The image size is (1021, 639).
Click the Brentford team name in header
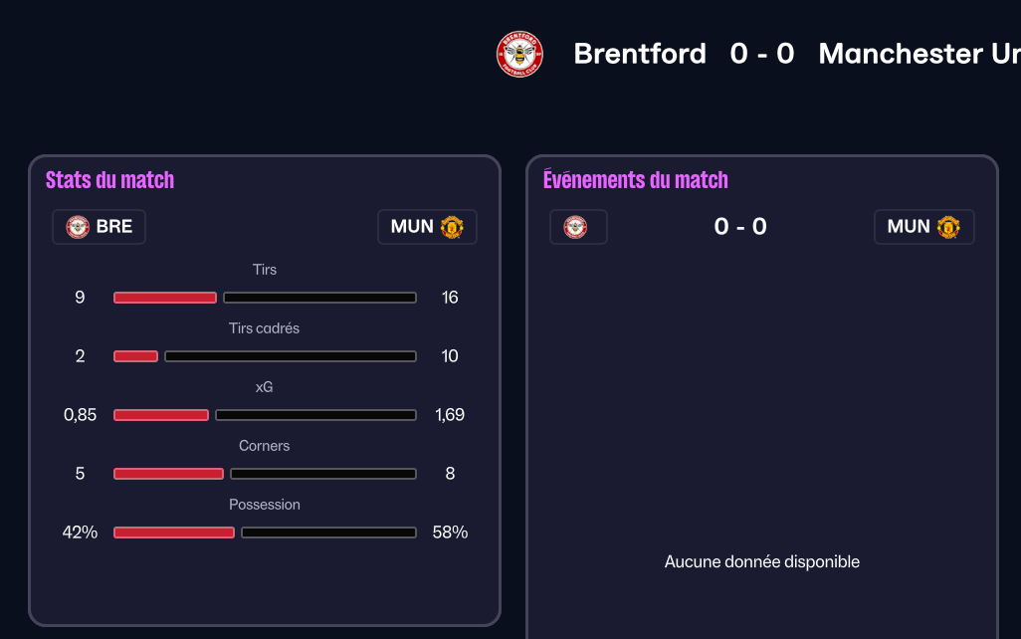[x=640, y=54]
